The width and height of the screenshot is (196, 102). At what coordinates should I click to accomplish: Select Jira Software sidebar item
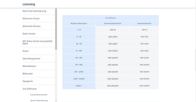tap(29, 89)
